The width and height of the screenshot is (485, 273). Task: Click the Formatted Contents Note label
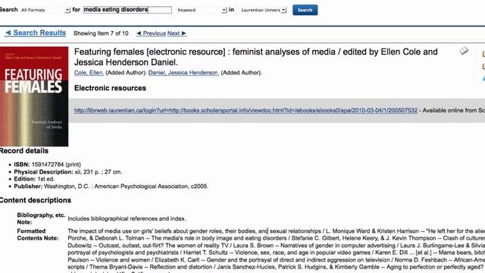[x=38, y=234]
